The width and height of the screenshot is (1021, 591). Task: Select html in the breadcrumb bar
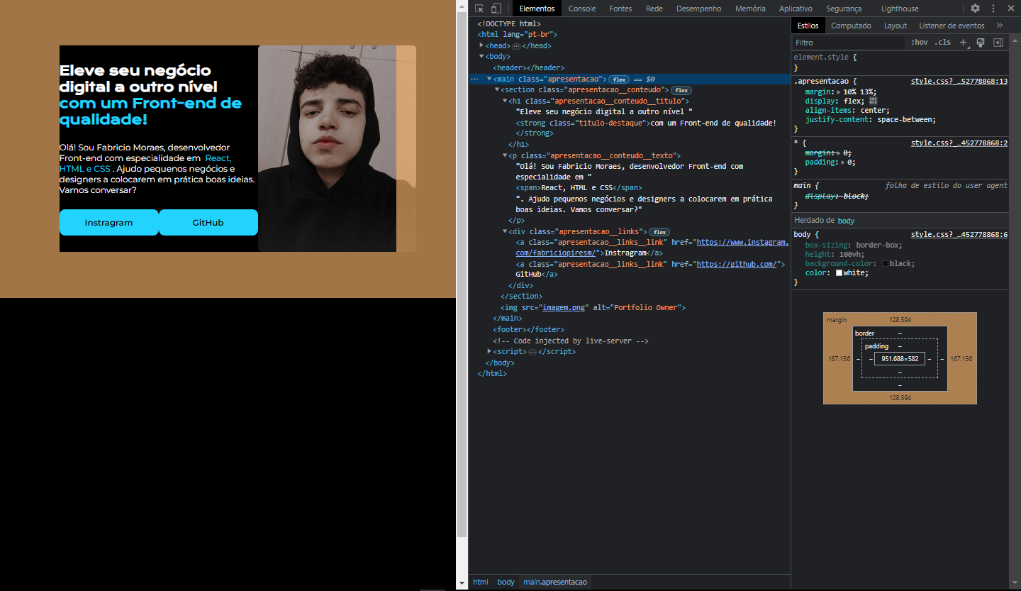pyautogui.click(x=481, y=582)
